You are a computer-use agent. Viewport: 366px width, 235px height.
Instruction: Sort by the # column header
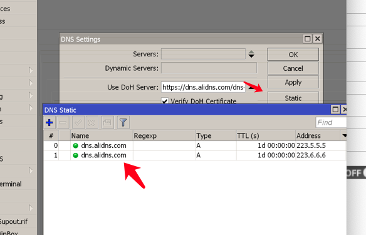tap(51, 135)
